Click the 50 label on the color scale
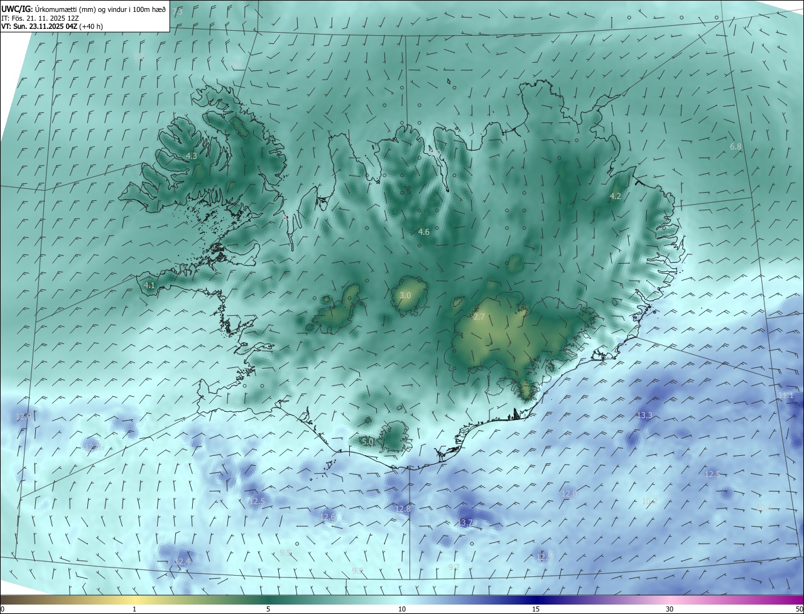Viewport: 804px width, 614px height. pyautogui.click(x=799, y=610)
